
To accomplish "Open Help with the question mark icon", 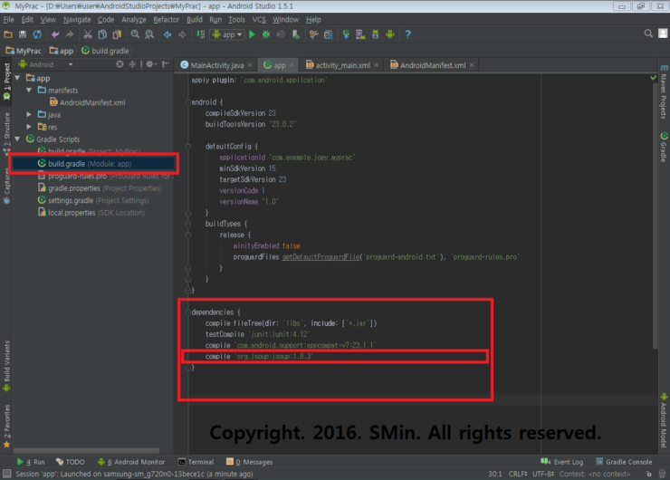I will coord(407,34).
